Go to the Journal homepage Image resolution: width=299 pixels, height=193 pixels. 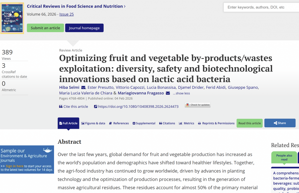click(x=84, y=28)
